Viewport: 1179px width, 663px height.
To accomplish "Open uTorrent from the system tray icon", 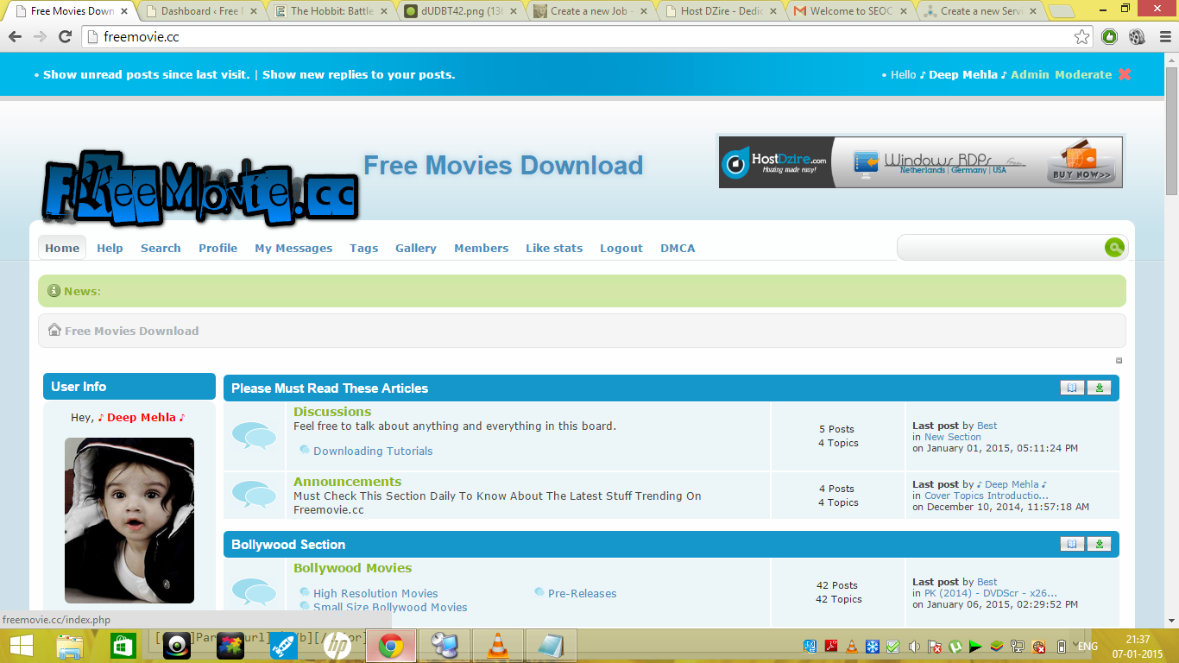I will (x=955, y=646).
